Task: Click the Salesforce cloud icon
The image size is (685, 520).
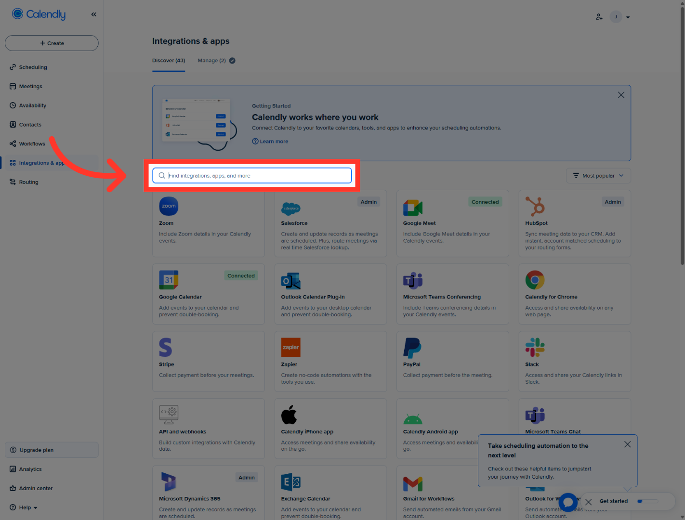Action: tap(290, 208)
